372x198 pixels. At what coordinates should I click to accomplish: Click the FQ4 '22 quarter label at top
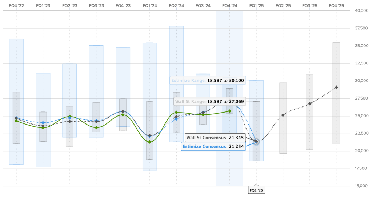click(x=16, y=6)
